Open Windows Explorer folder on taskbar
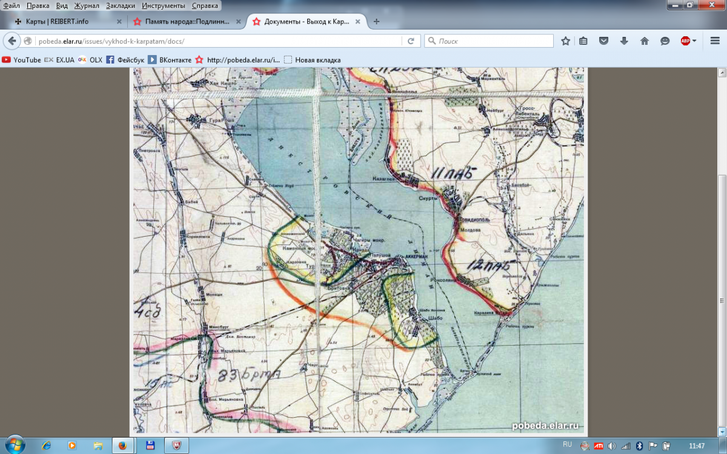The height and width of the screenshot is (454, 727). coord(98,446)
